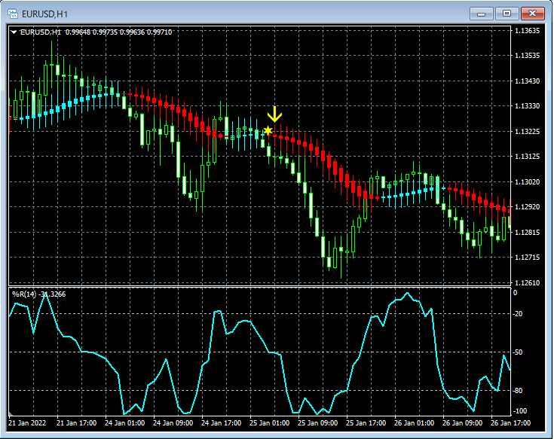The image size is (554, 439).
Task: Click the 1.12610 price scale value
Action: 527,282
